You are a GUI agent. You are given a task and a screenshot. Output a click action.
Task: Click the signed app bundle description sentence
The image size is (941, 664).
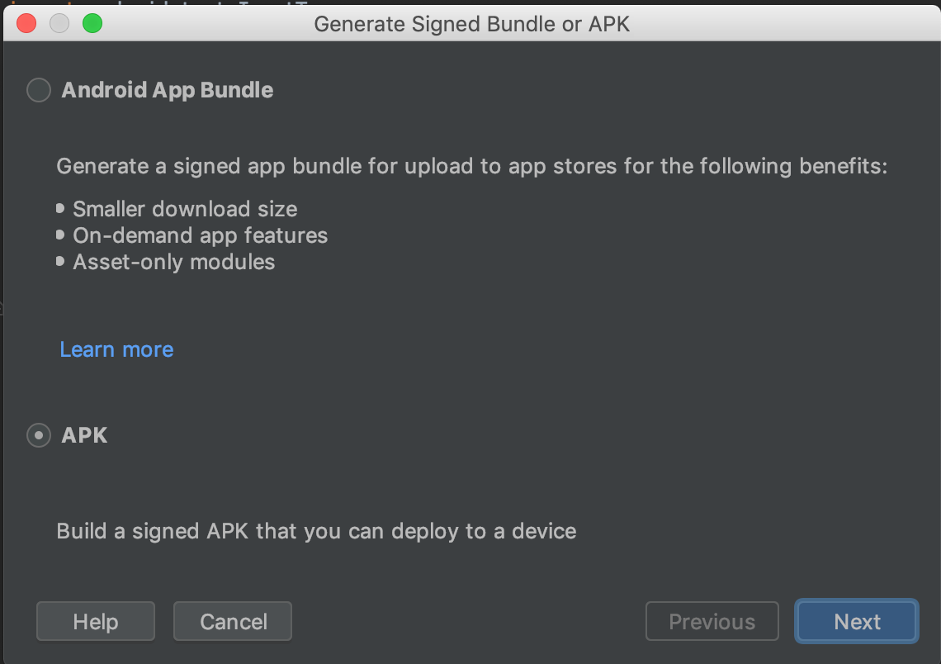tap(471, 167)
